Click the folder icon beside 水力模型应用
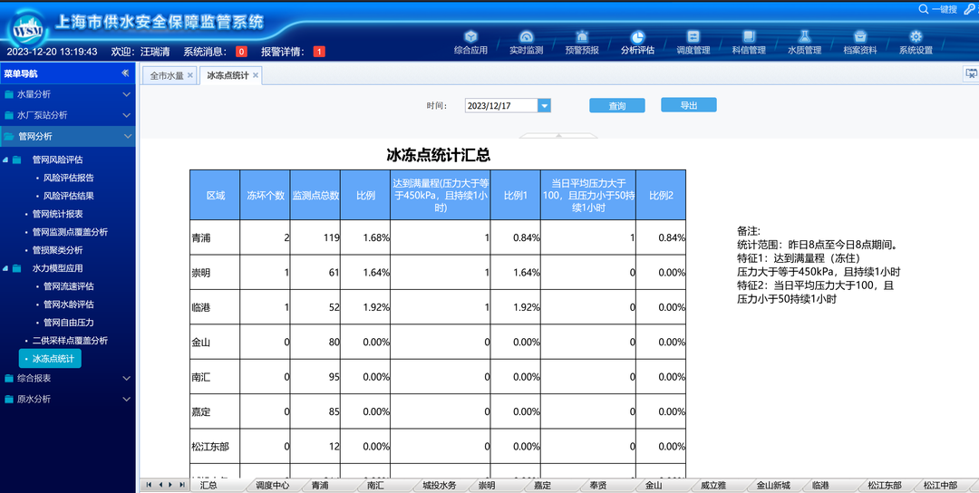This screenshot has width=979, height=493. 17,268
